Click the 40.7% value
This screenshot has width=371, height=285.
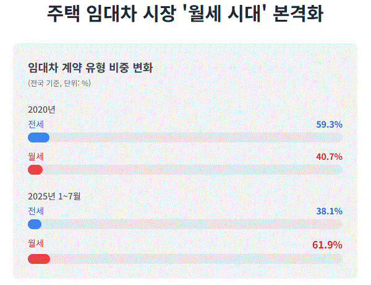(330, 157)
